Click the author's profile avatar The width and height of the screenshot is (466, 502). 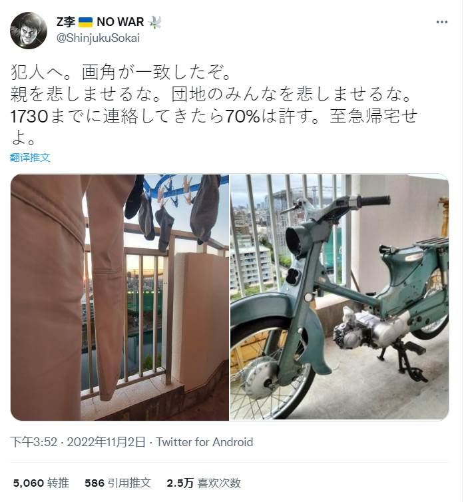click(x=29, y=31)
